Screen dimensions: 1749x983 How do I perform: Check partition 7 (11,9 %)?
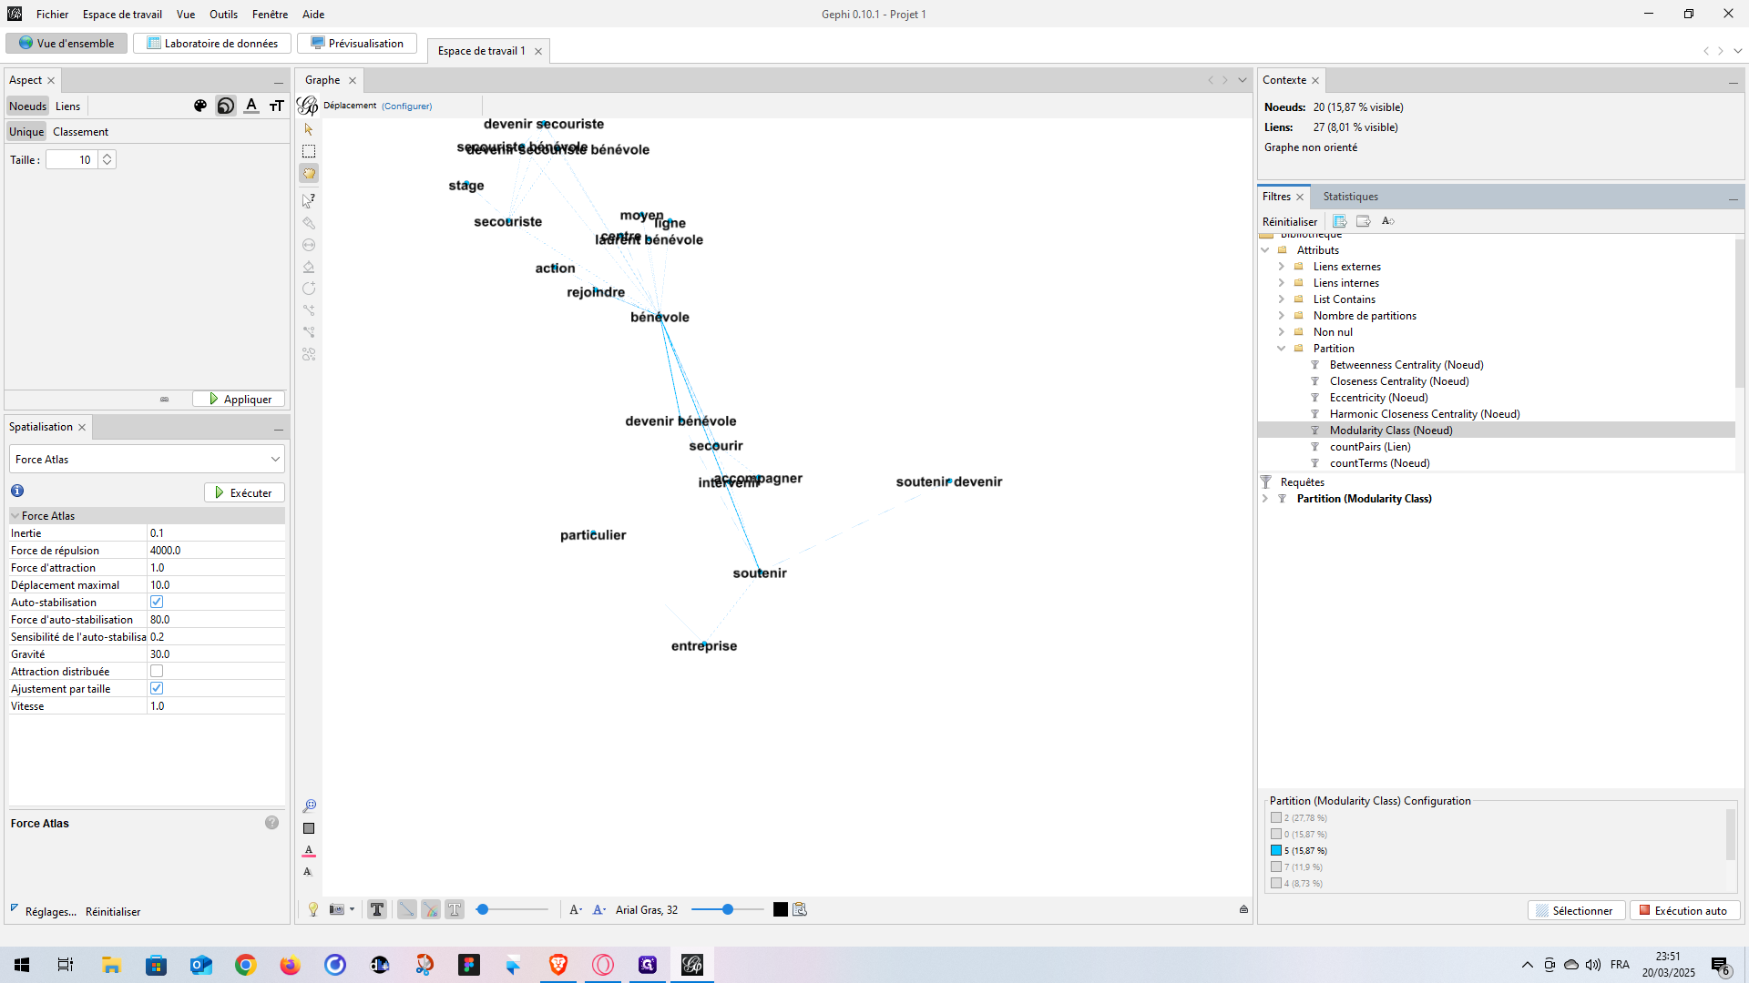tap(1276, 866)
